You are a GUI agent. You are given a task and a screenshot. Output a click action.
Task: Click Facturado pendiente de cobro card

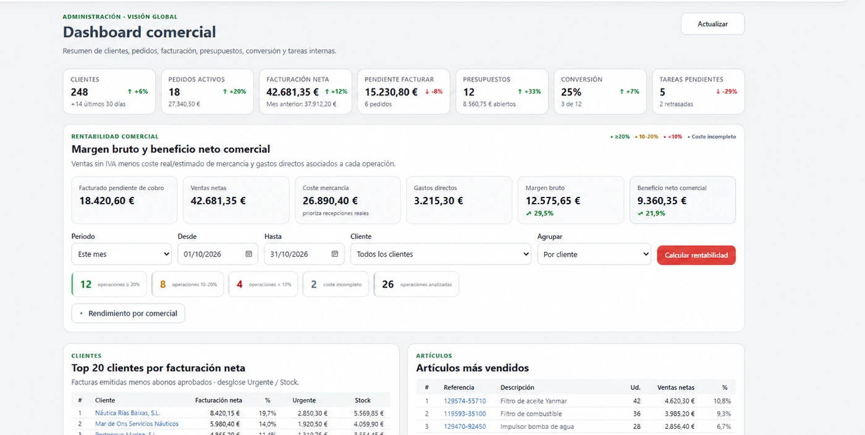tap(124, 200)
